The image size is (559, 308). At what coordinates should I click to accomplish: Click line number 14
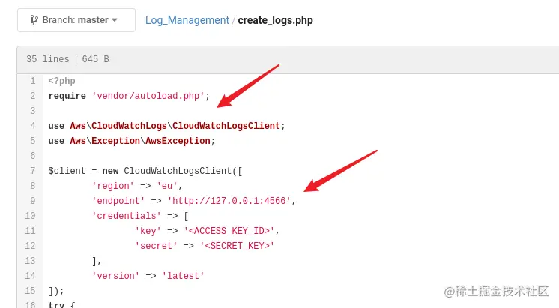point(30,276)
